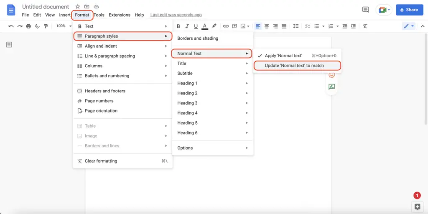Insert image from toolbar
Viewport: 428px width, 214px height.
pyautogui.click(x=243, y=26)
